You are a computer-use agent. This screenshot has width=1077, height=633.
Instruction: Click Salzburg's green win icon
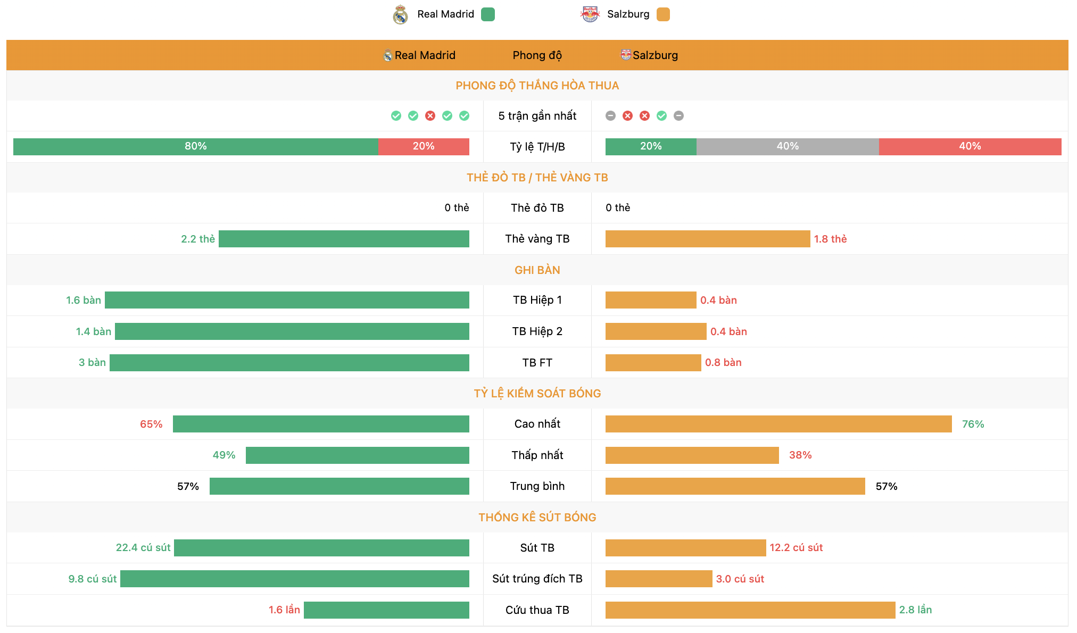click(661, 116)
